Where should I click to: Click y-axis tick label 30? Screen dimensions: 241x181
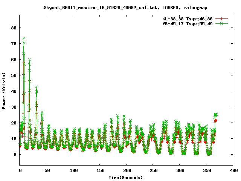point(14,107)
